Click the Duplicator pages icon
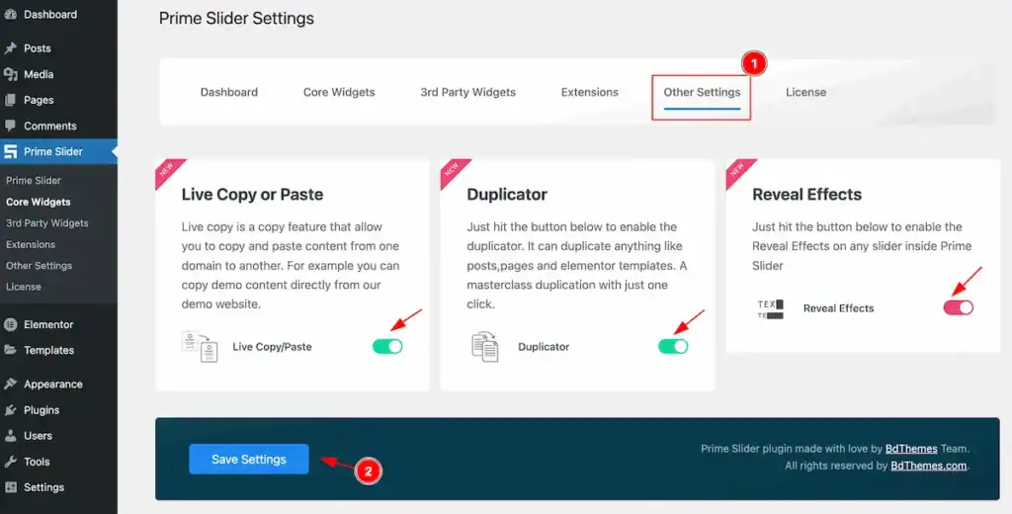The image size is (1012, 514). tap(484, 347)
